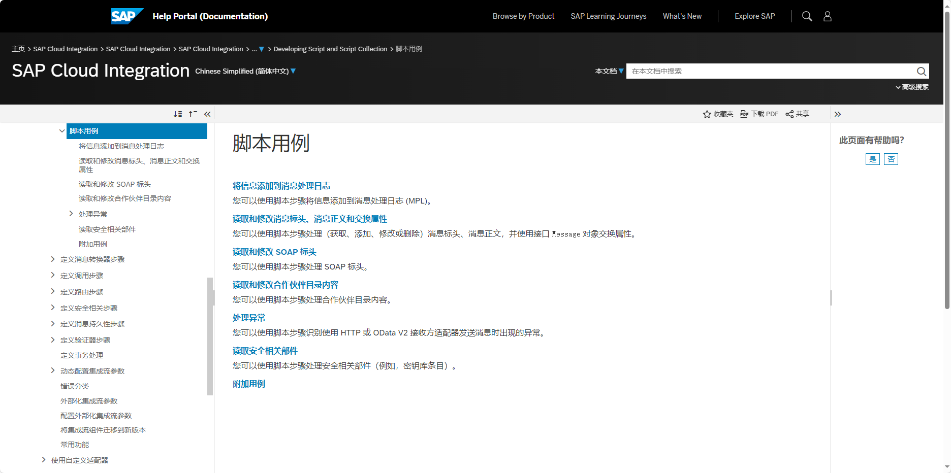Go to 主页 breadcrumb

(18, 49)
